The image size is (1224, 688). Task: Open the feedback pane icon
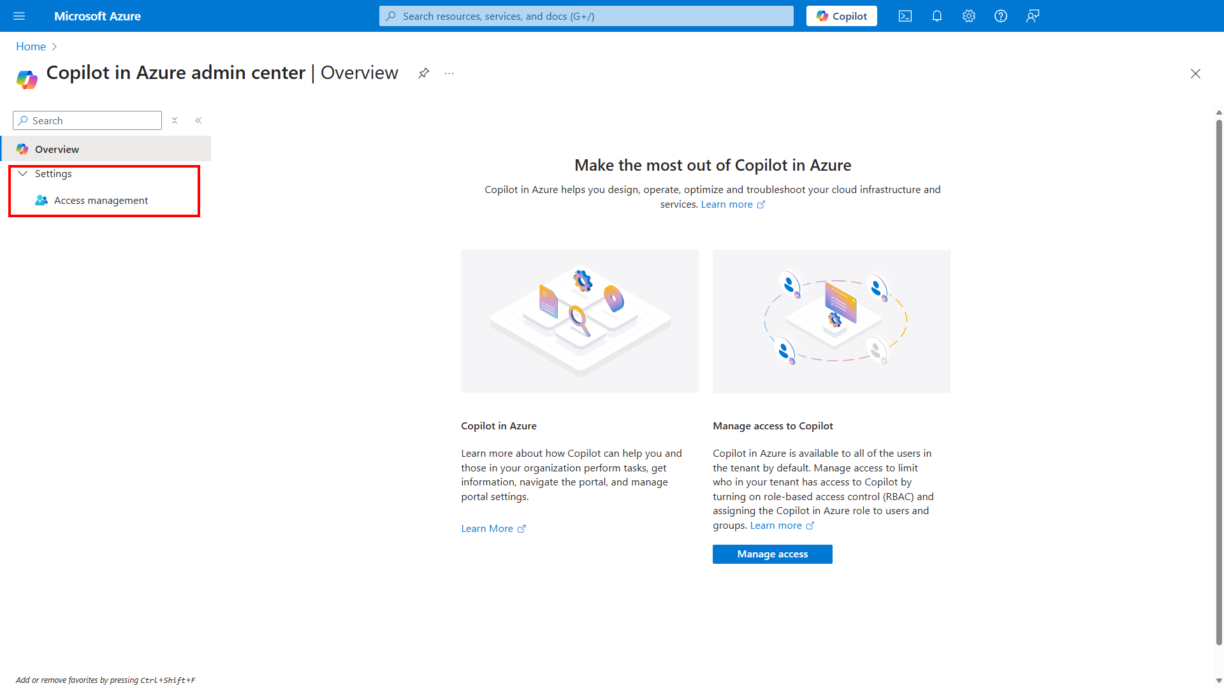click(x=1033, y=16)
